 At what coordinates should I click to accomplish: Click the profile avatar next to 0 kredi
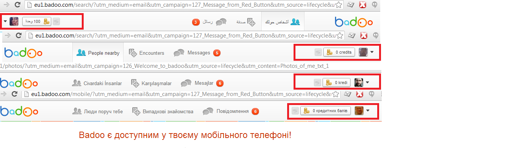[x=359, y=82]
